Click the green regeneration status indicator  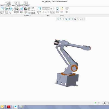click(x=95, y=103)
